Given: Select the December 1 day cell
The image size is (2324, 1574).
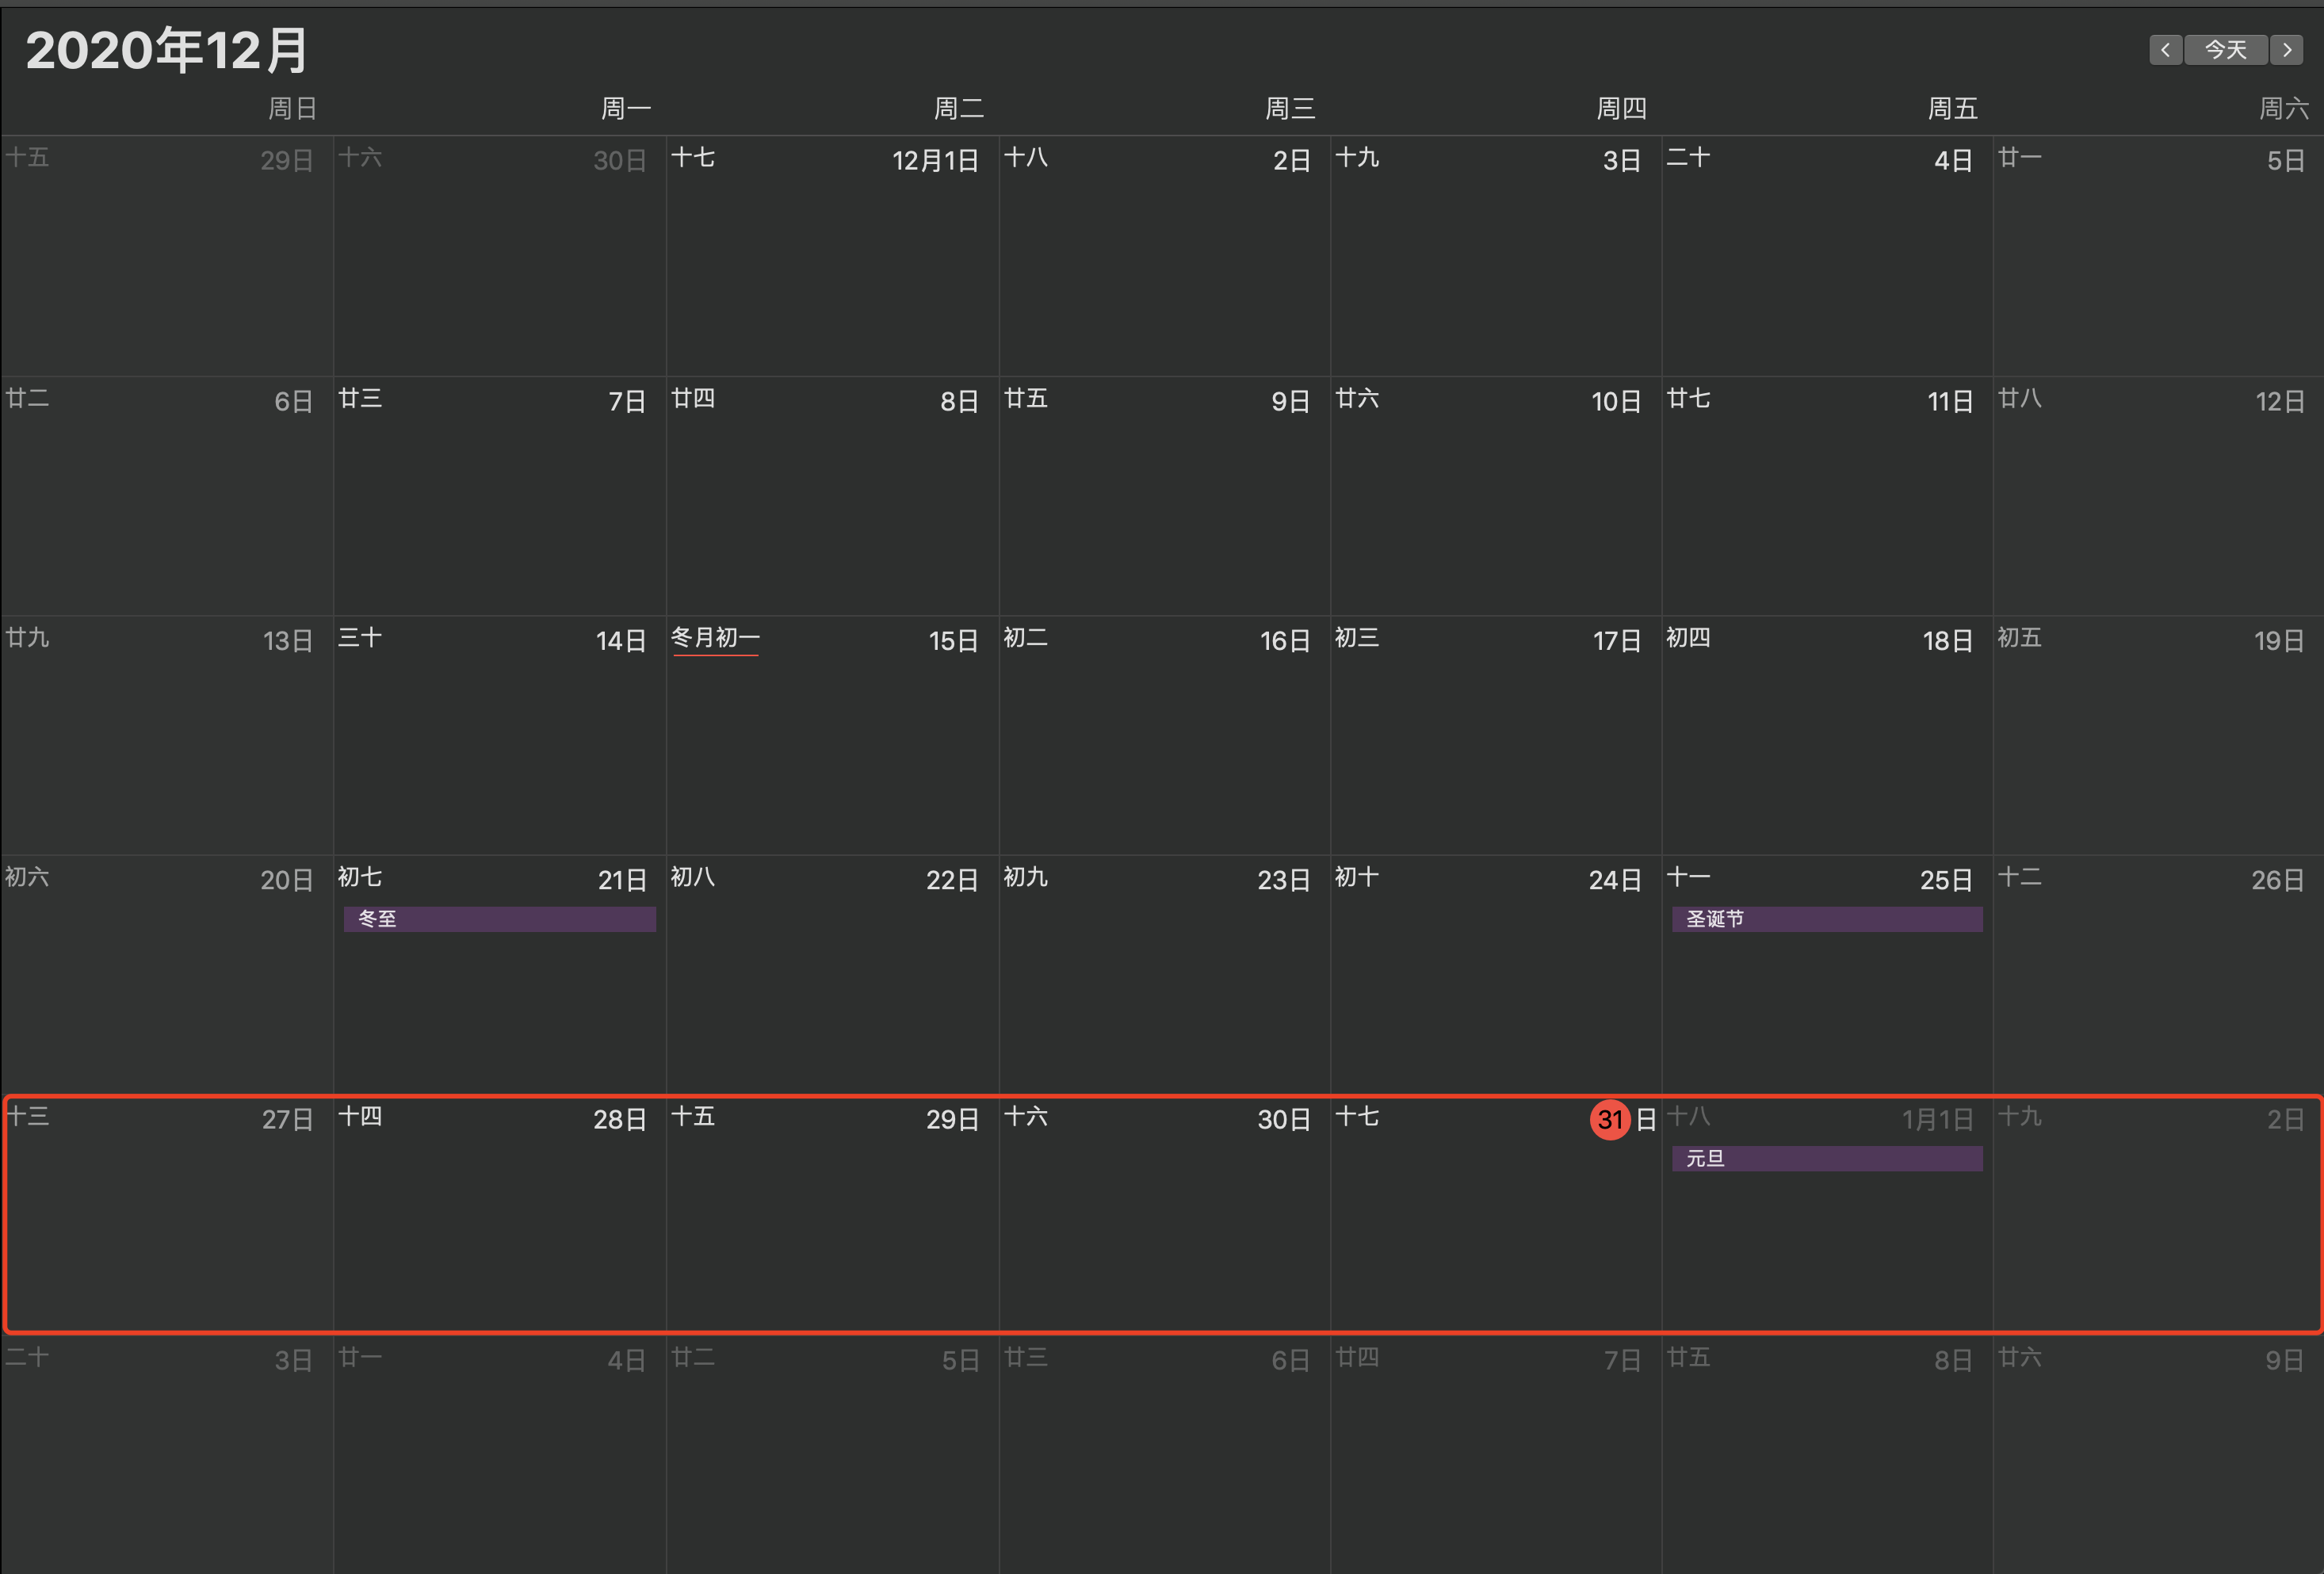Looking at the screenshot, I should [832, 260].
